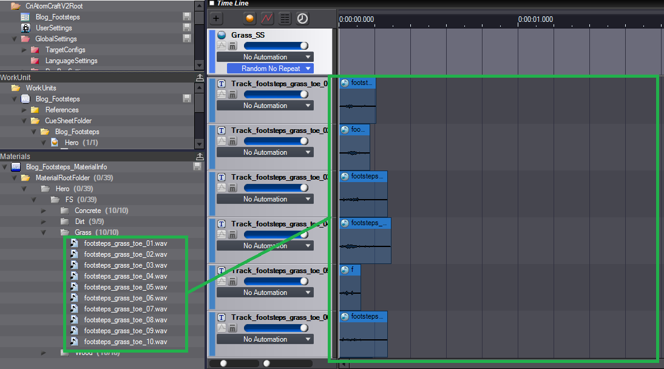Select the CriAtomCraftV2Root node

(x=54, y=6)
